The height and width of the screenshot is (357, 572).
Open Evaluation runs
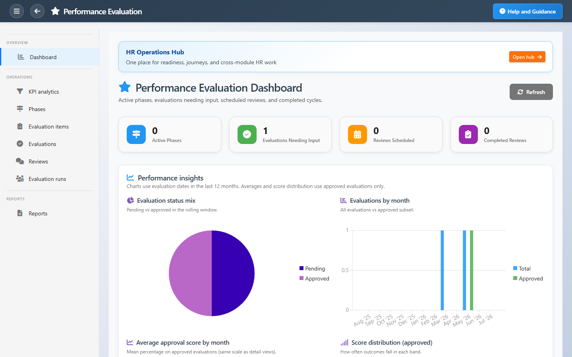coord(49,179)
